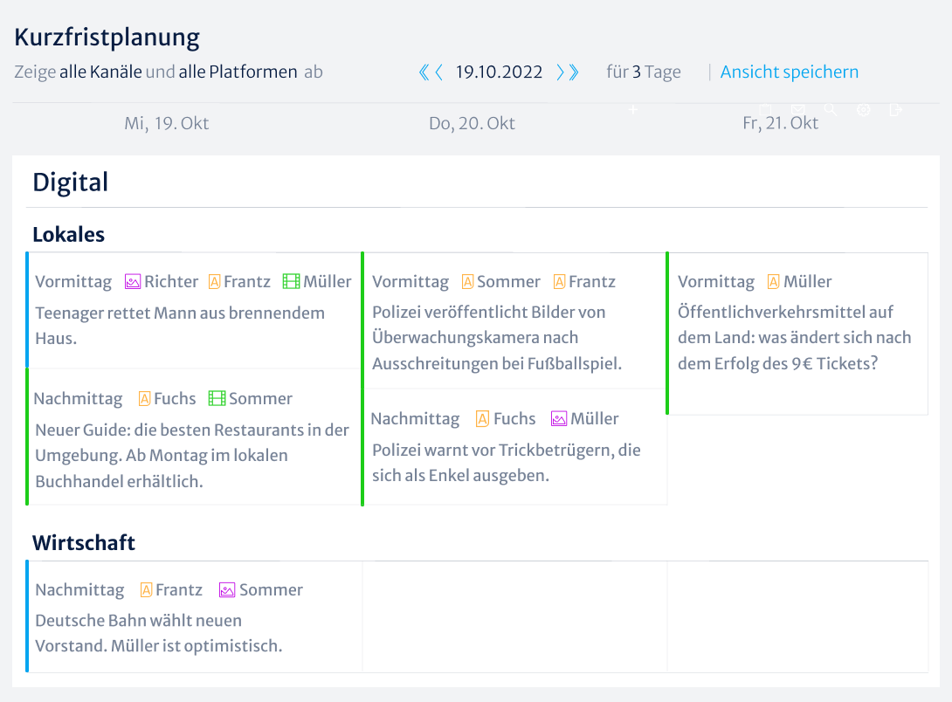This screenshot has width=952, height=702.
Task: Jump back using the double left chevron
Action: [x=425, y=72]
